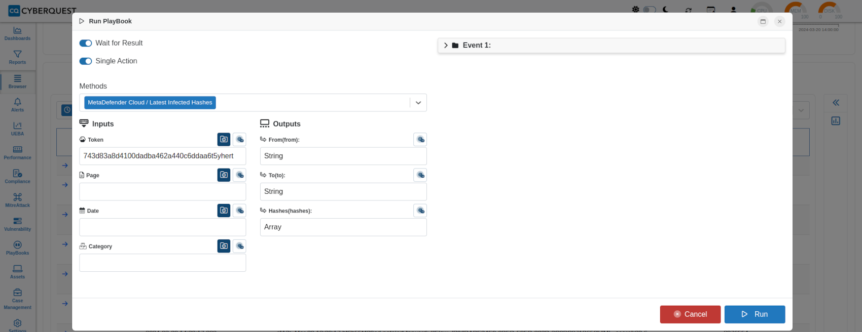Screen dimensions: 862x332
Task: Open Vulnerability in the left sidebar
Action: [x=17, y=224]
